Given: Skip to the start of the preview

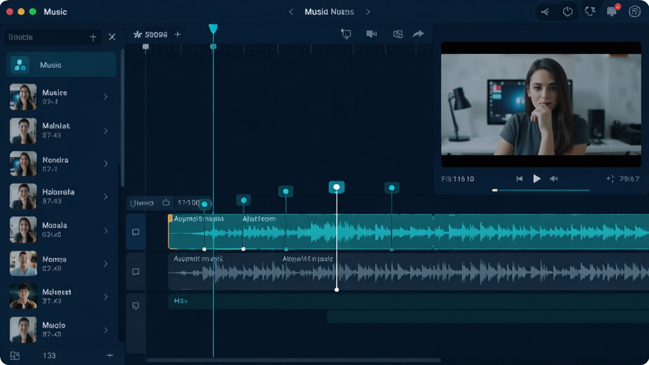Looking at the screenshot, I should coord(520,179).
